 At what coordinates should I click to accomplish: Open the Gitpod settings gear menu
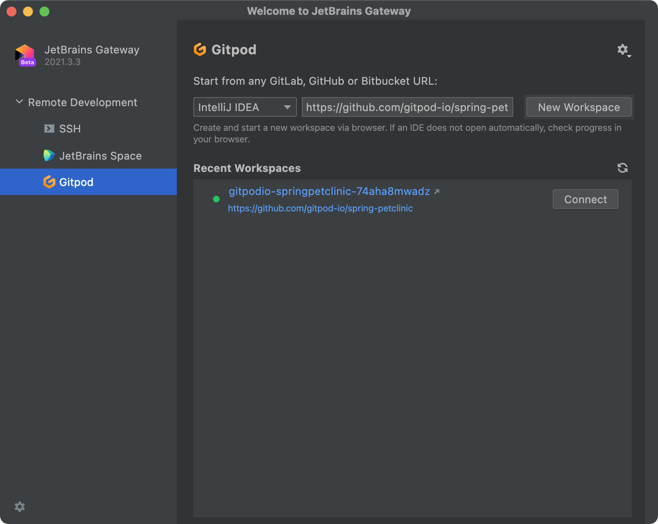(x=623, y=50)
